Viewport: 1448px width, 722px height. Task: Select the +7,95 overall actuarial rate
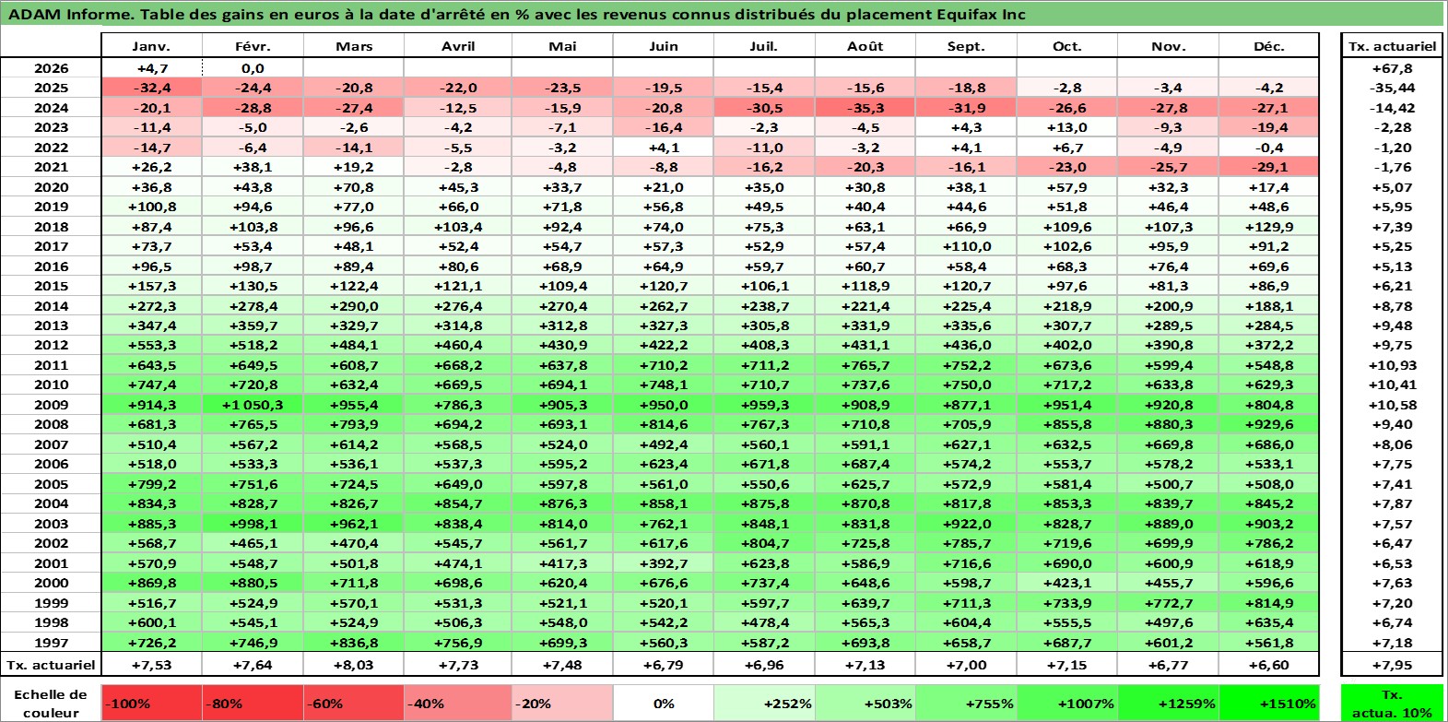coord(1392,665)
